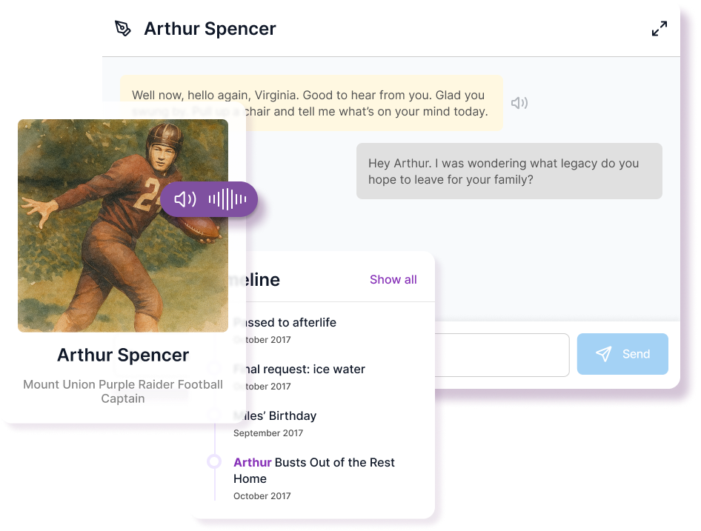701x531 pixels.
Task: Click the paper plane icon on the Send button
Action: coord(605,353)
